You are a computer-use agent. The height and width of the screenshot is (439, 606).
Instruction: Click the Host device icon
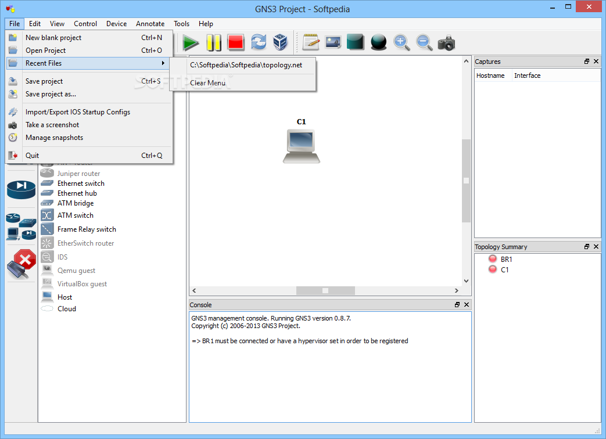coord(47,297)
